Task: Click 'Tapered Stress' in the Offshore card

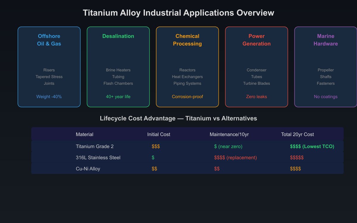Action: (49, 77)
